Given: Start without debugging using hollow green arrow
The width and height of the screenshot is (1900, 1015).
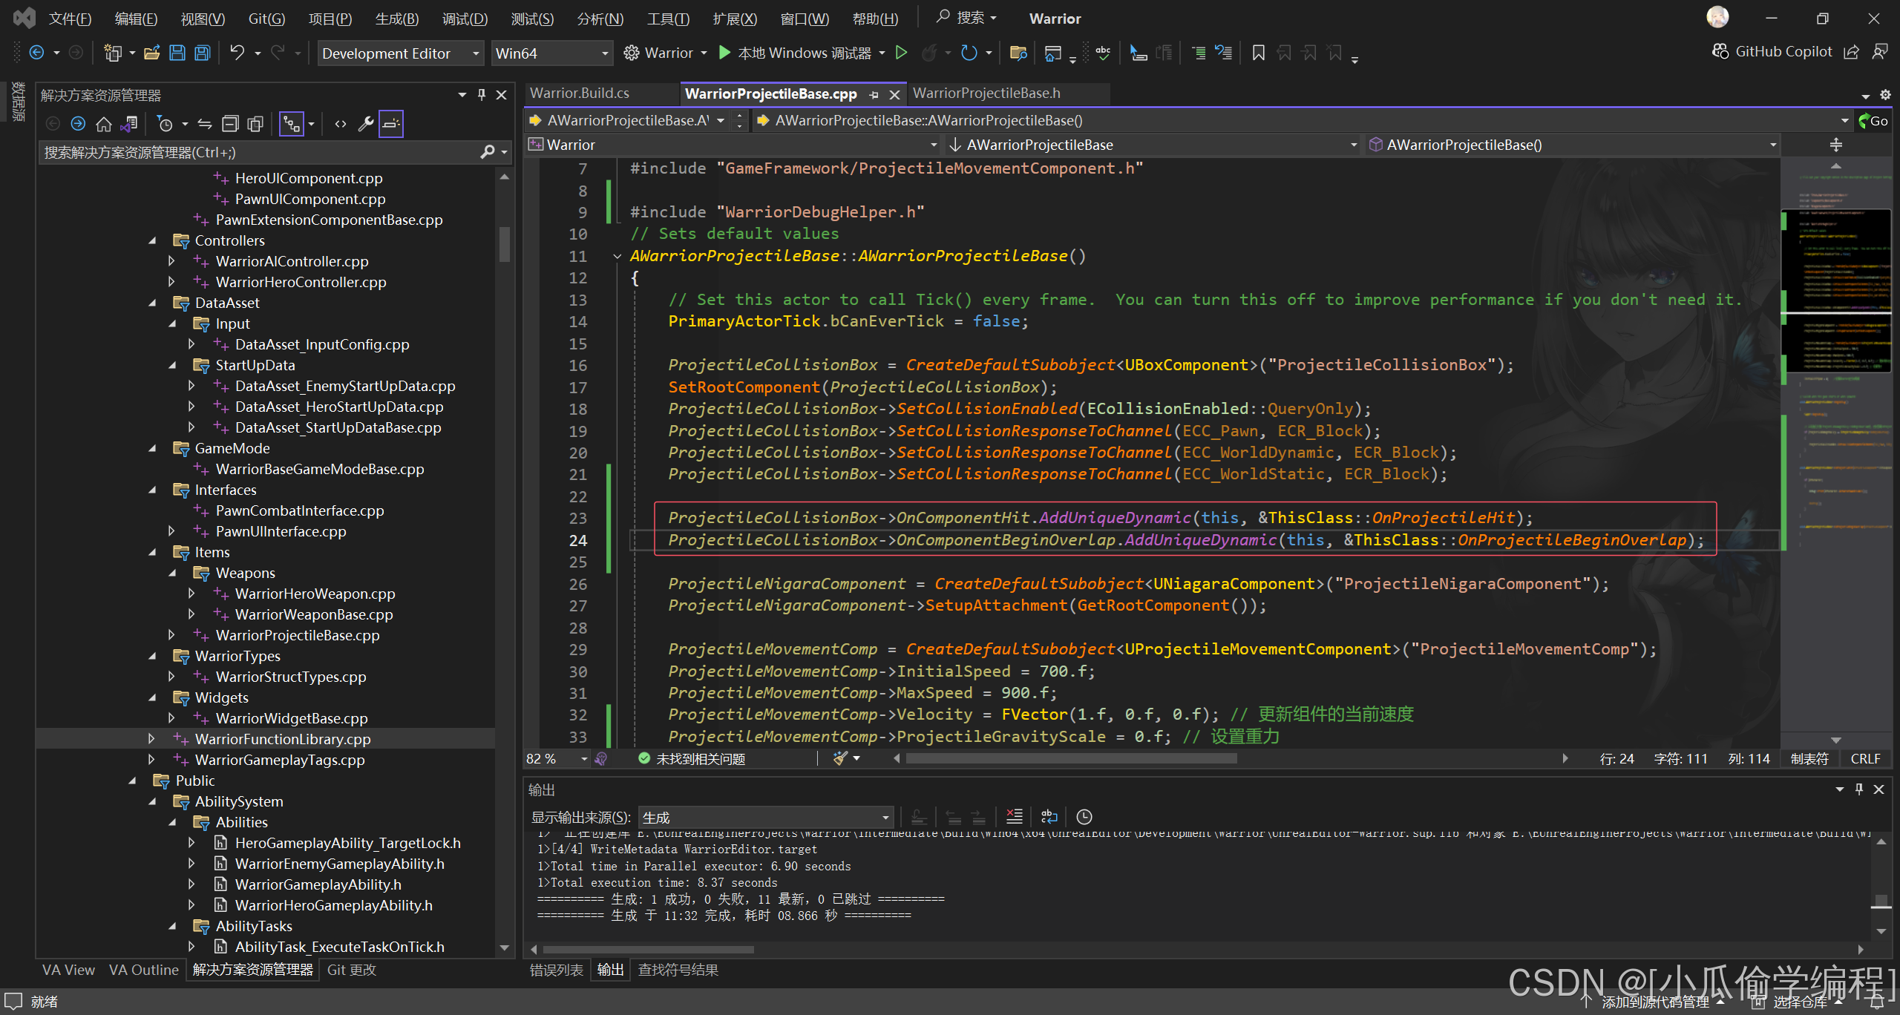Looking at the screenshot, I should [901, 53].
